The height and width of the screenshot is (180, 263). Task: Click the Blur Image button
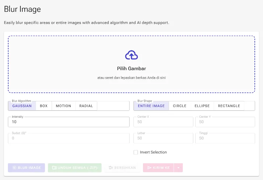click(x=27, y=168)
